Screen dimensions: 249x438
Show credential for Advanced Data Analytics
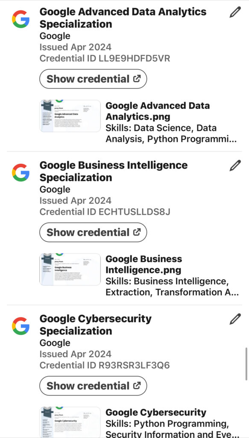[x=93, y=79]
